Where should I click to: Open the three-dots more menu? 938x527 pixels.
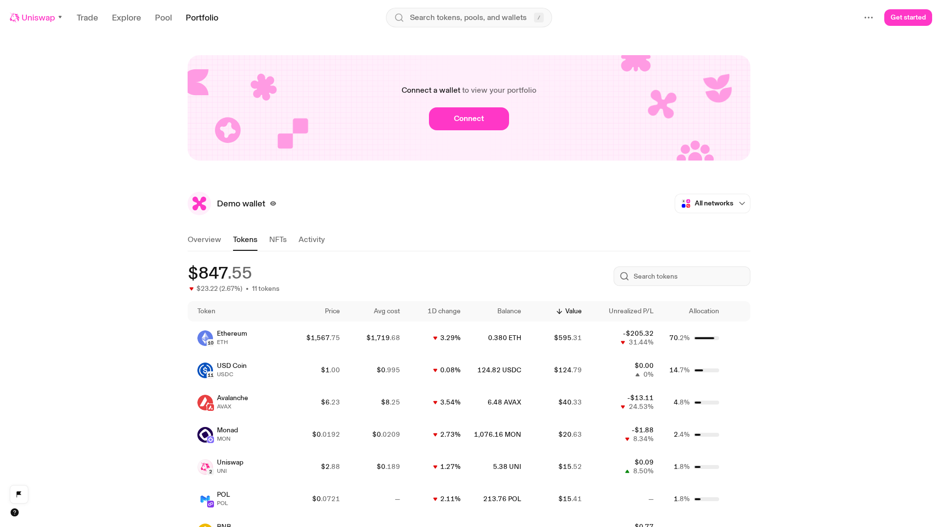[869, 18]
